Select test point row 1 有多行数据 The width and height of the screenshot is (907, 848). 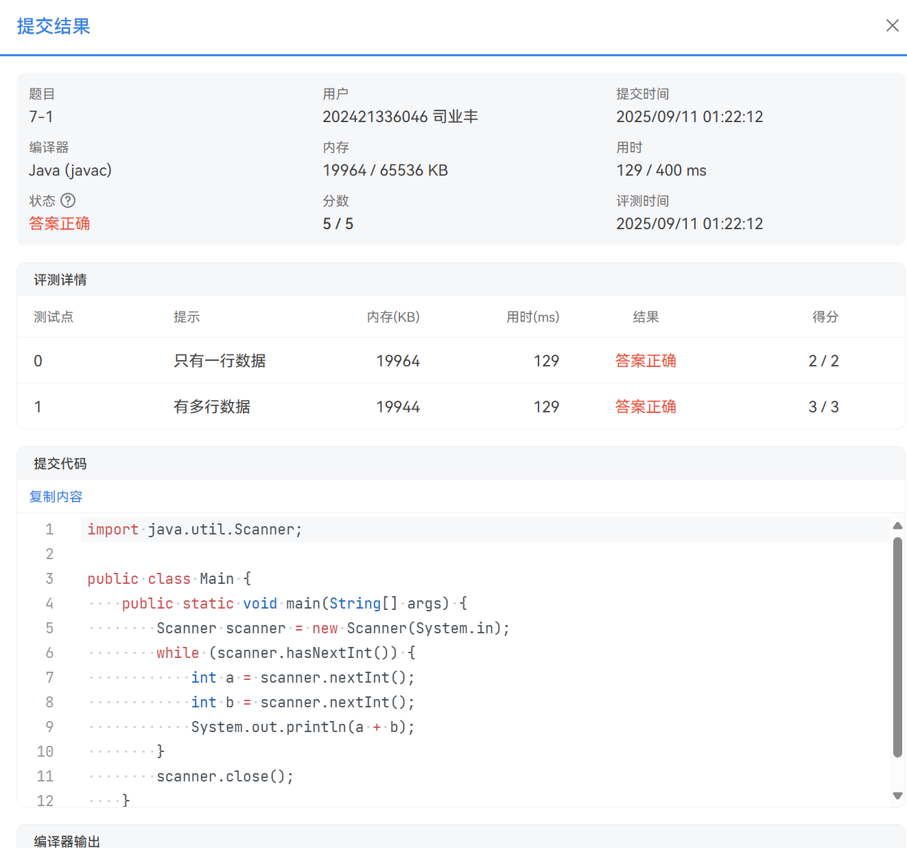(211, 406)
